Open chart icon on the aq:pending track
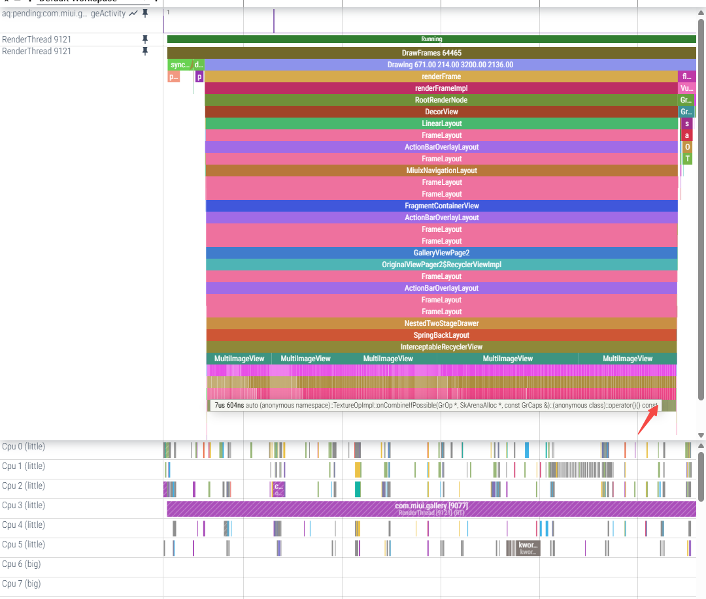The image size is (706, 599). click(x=133, y=14)
